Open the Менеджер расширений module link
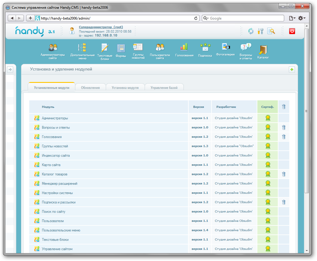This screenshot has height=261, width=317. point(59,184)
